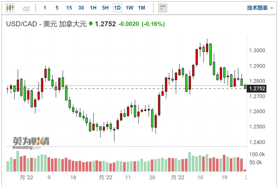
Task: Select the candlestick chart type icon
Action: pyautogui.click(x=10, y=8)
